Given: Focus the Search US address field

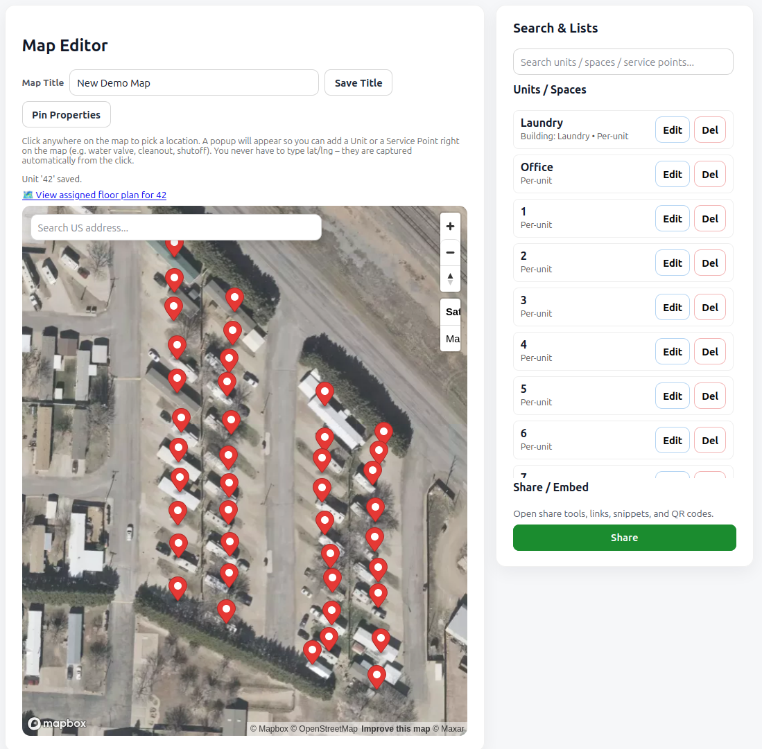Looking at the screenshot, I should pyautogui.click(x=176, y=228).
